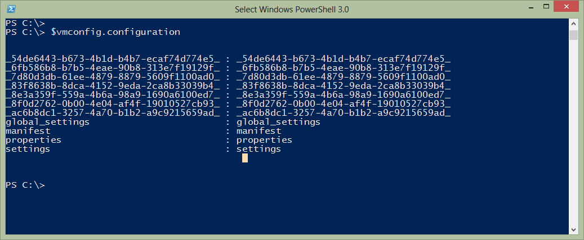Image resolution: width=584 pixels, height=240 pixels.
Task: Click the _54de6443 GUID property name
Action: (113, 58)
